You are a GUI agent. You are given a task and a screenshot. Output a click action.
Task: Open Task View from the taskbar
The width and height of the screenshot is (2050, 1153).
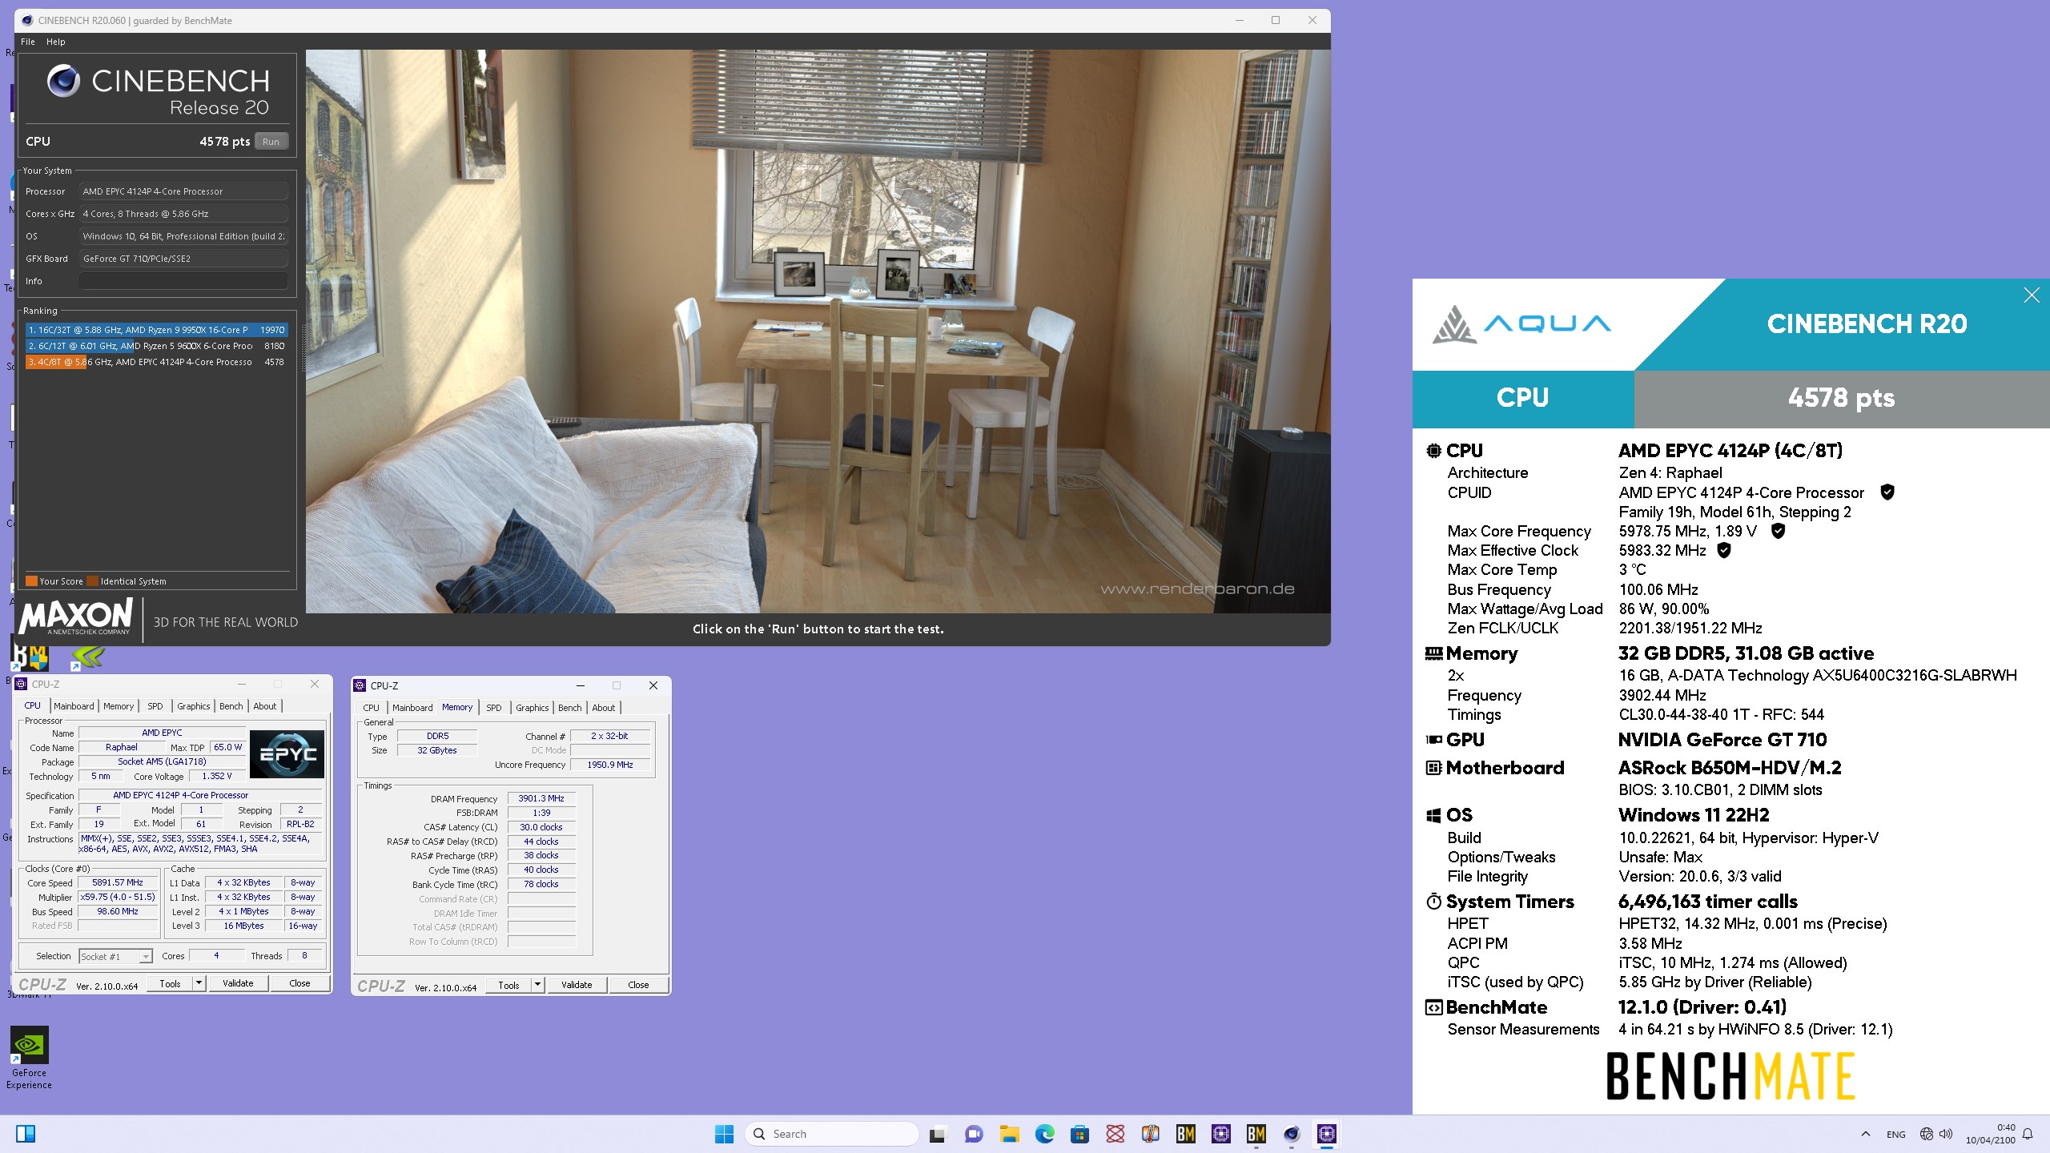click(x=937, y=1134)
